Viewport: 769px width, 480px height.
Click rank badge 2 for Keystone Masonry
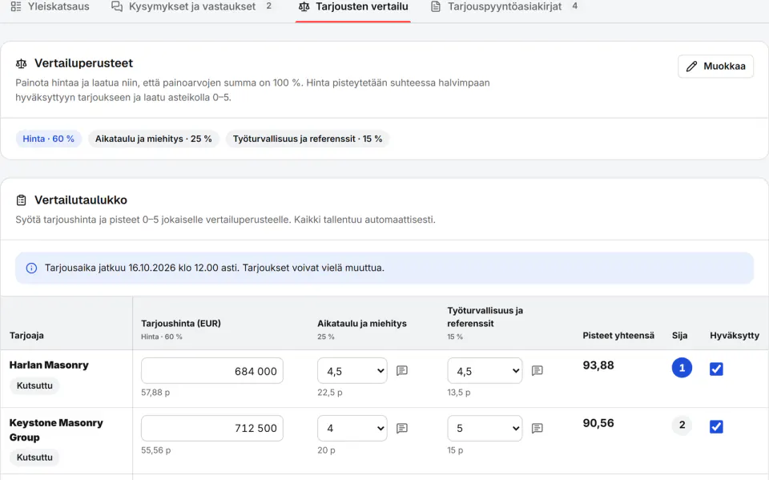[x=682, y=425]
